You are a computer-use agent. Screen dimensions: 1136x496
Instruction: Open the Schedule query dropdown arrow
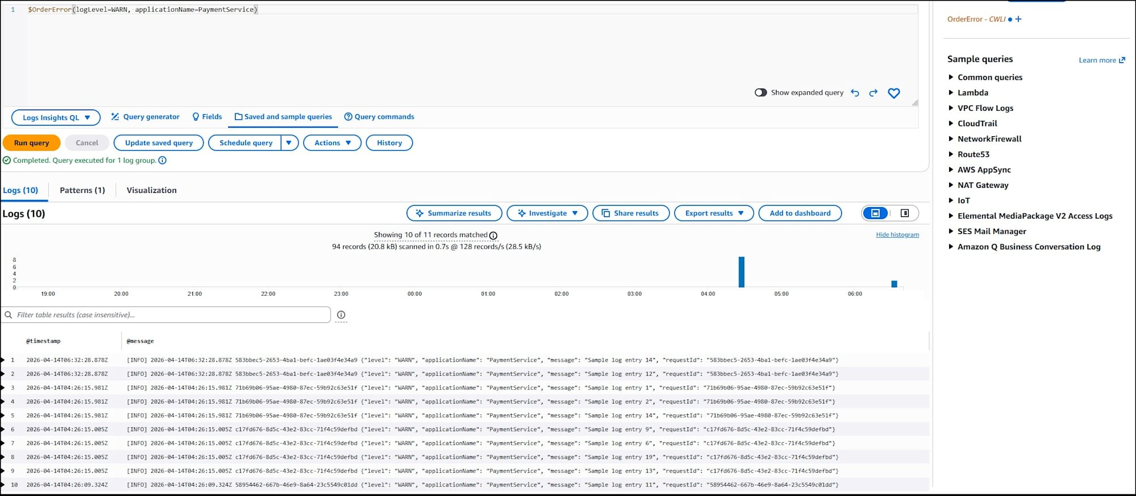coord(289,143)
